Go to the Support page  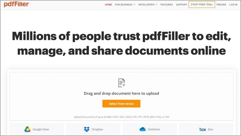[182, 4]
